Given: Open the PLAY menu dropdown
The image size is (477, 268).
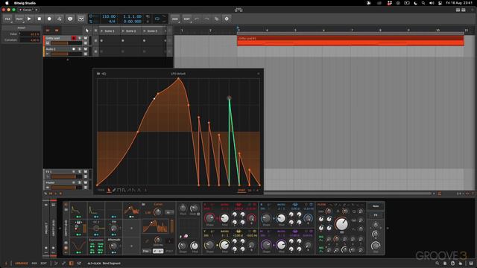Looking at the screenshot, I should tap(19, 19).
